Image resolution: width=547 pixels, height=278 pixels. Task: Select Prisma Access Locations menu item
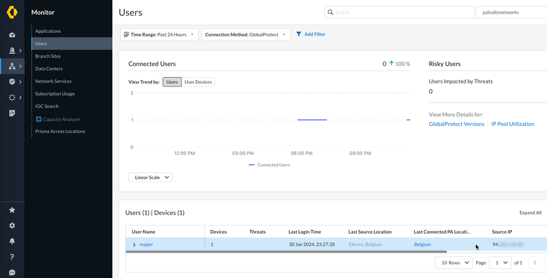[60, 131]
